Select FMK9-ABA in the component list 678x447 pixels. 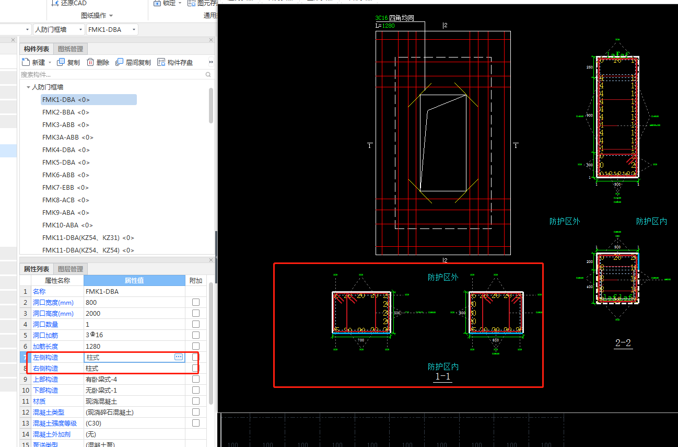(x=66, y=213)
